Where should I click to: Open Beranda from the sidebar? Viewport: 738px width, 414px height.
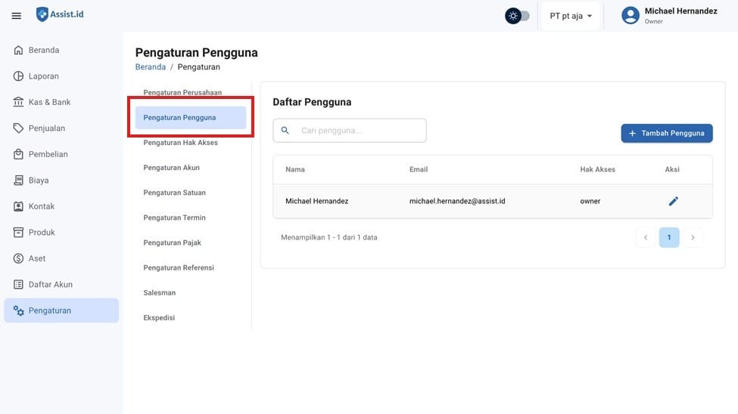tap(44, 50)
